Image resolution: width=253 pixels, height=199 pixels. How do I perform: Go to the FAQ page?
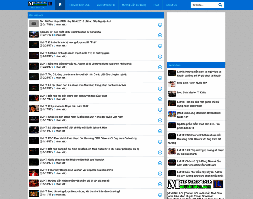click(156, 5)
